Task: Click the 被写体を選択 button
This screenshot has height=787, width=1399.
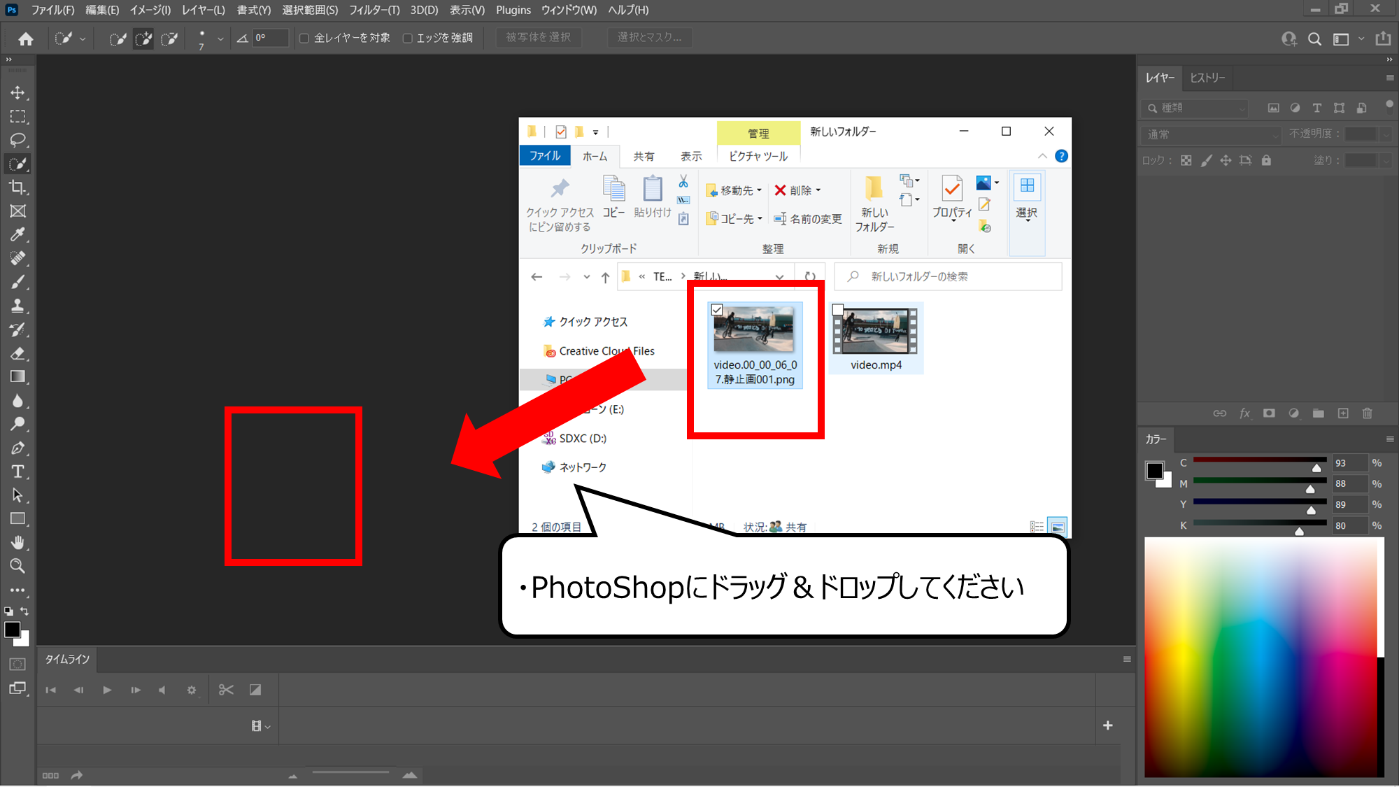Action: point(538,37)
